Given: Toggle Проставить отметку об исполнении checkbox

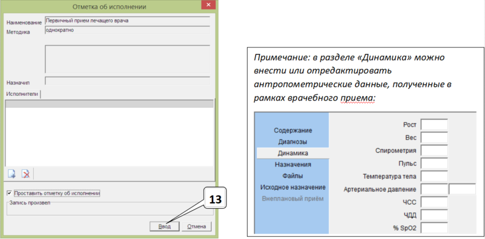Looking at the screenshot, I should coord(9,193).
